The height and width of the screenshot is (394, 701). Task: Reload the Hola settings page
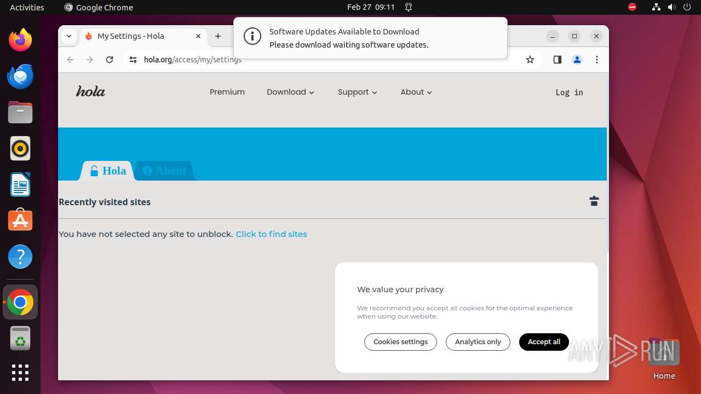[x=110, y=60]
